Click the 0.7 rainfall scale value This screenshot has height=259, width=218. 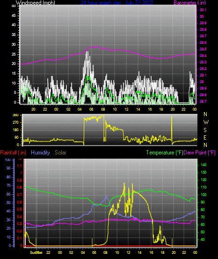(19, 195)
